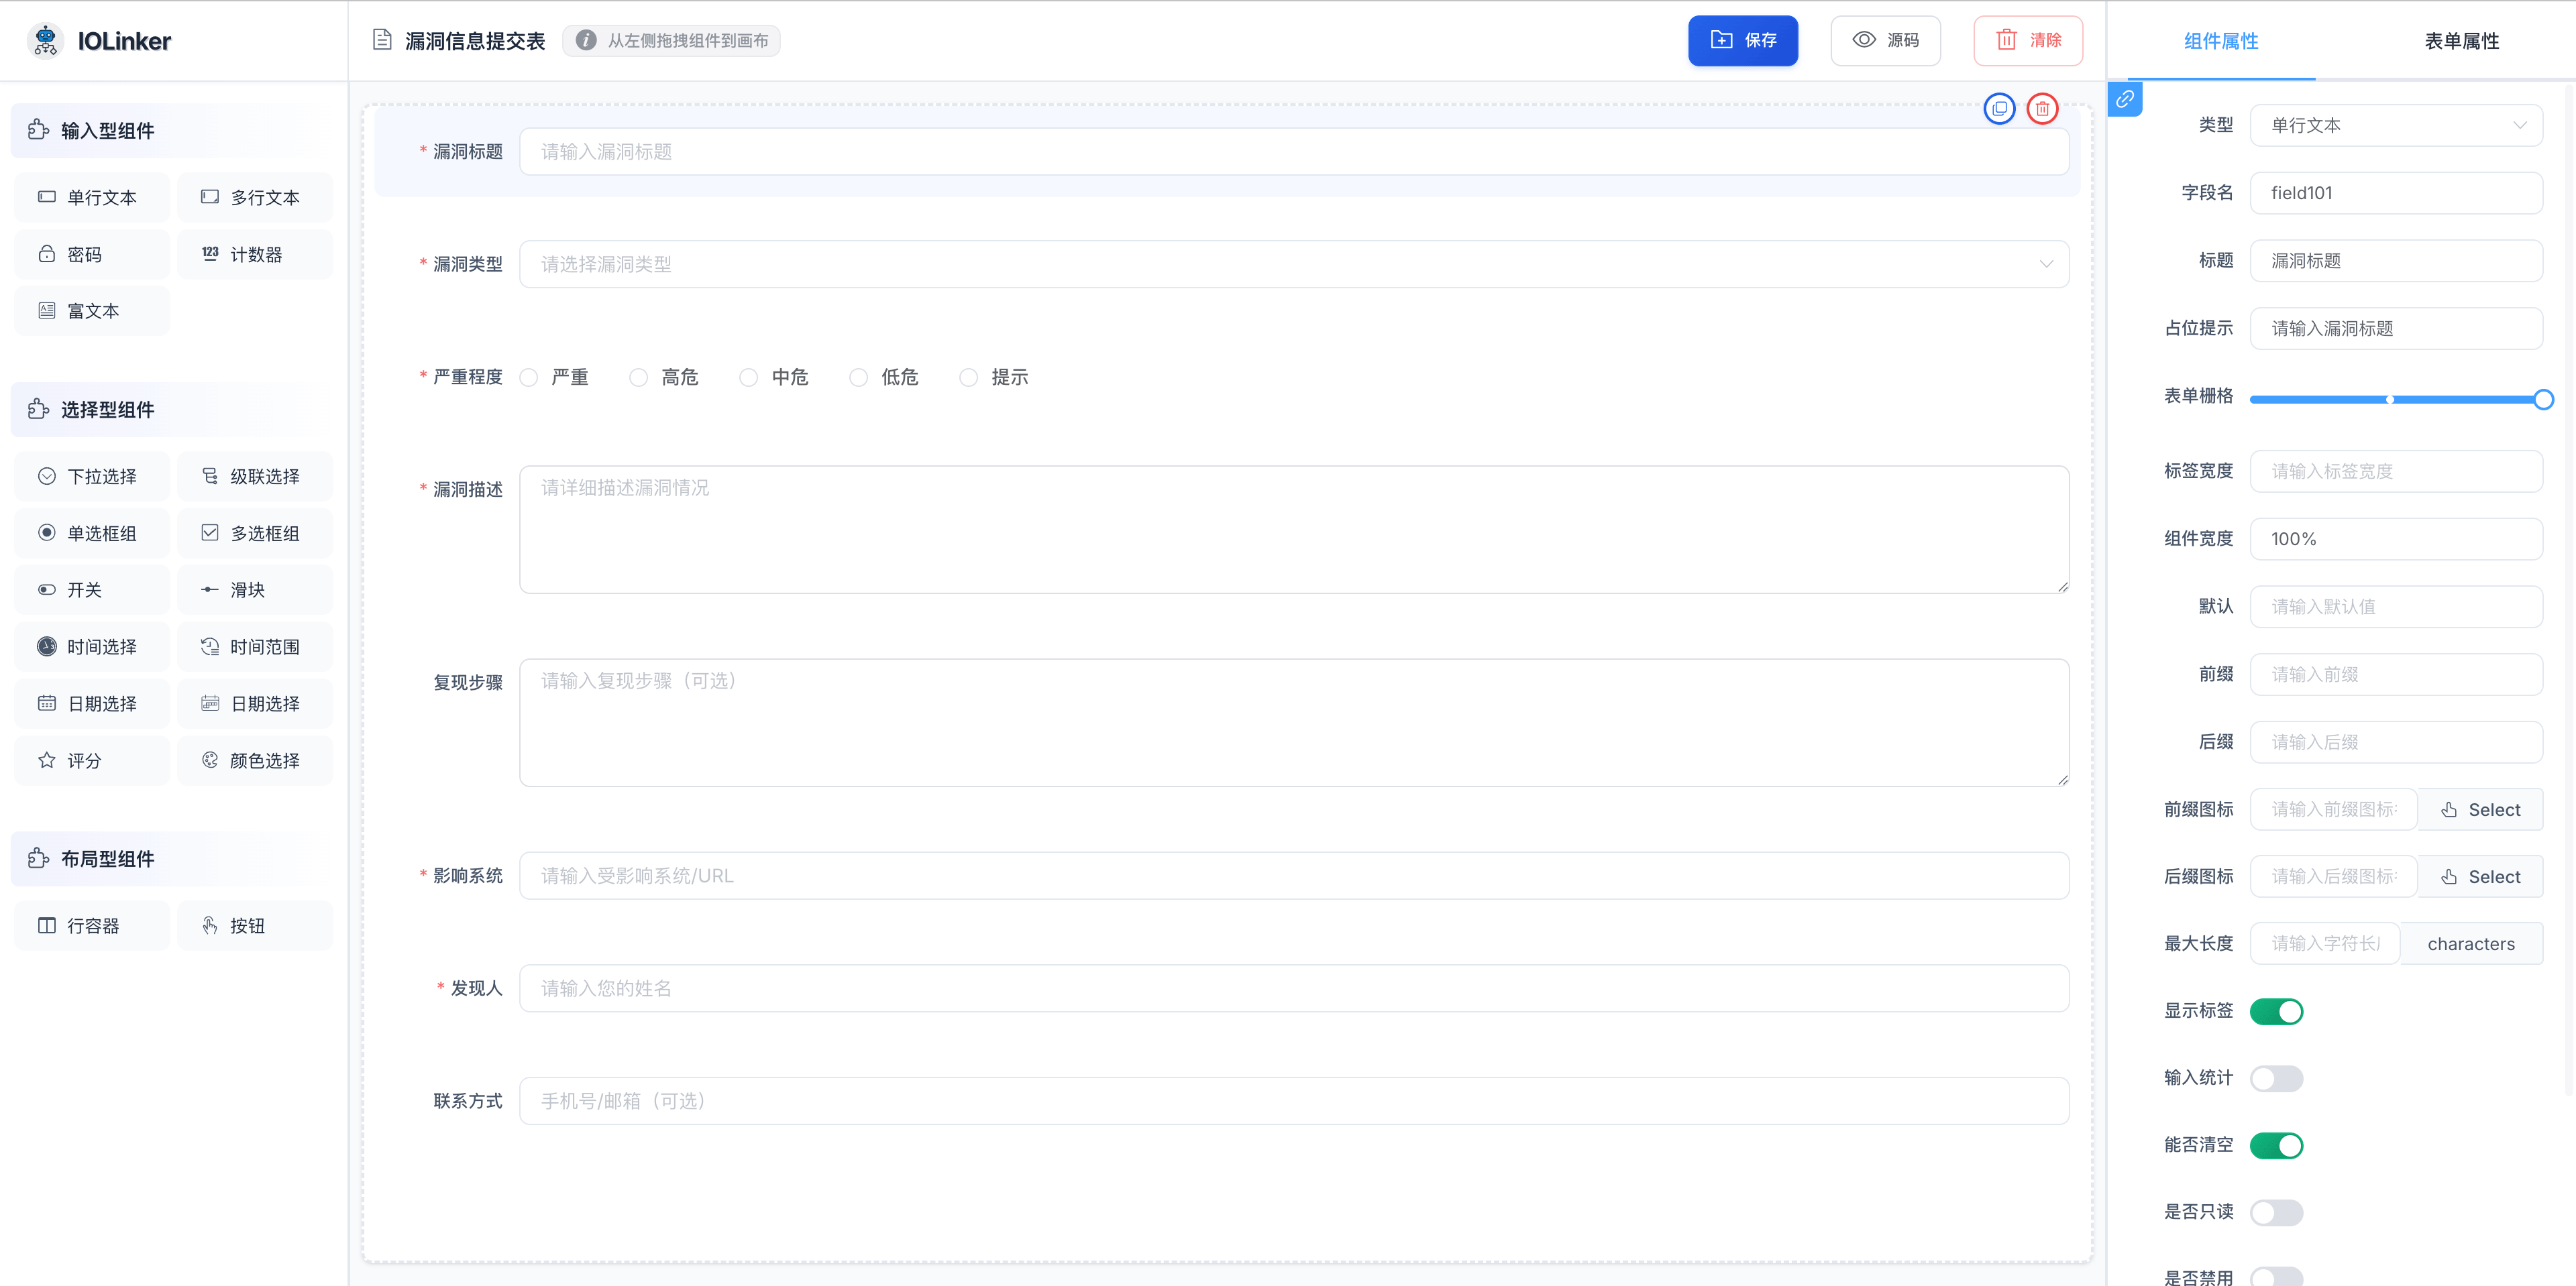Select 中危 severity radio option
Viewport: 2576px width, 1286px height.
tap(775, 377)
